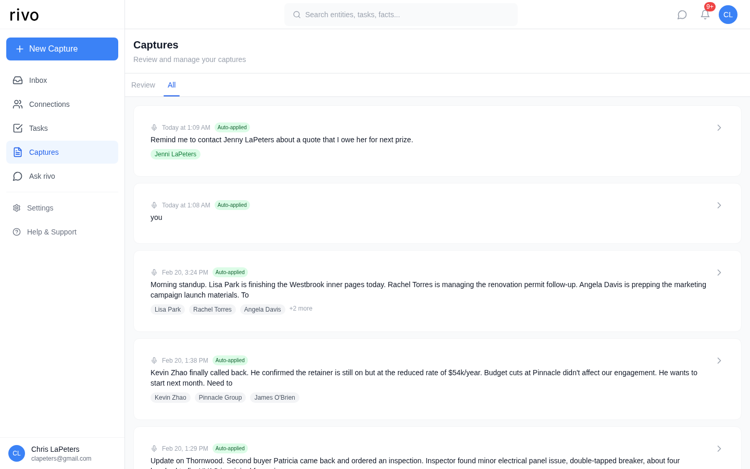This screenshot has height=469, width=750.
Task: Expand the Jenny LaPeters capture details
Action: pyautogui.click(x=719, y=128)
